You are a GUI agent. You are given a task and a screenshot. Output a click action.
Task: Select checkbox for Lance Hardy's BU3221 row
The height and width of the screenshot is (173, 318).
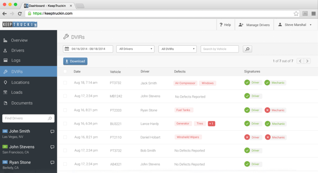pyautogui.click(x=65, y=124)
